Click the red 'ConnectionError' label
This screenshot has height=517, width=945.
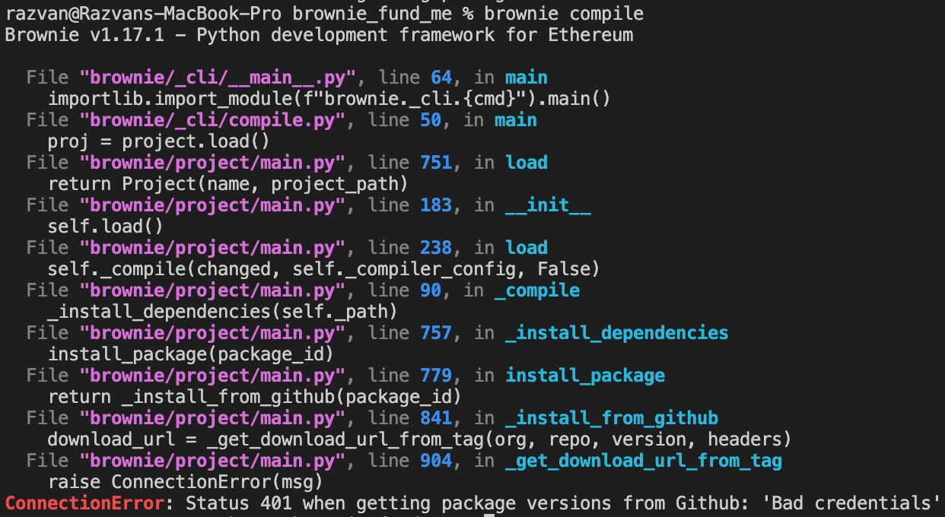[x=84, y=503]
